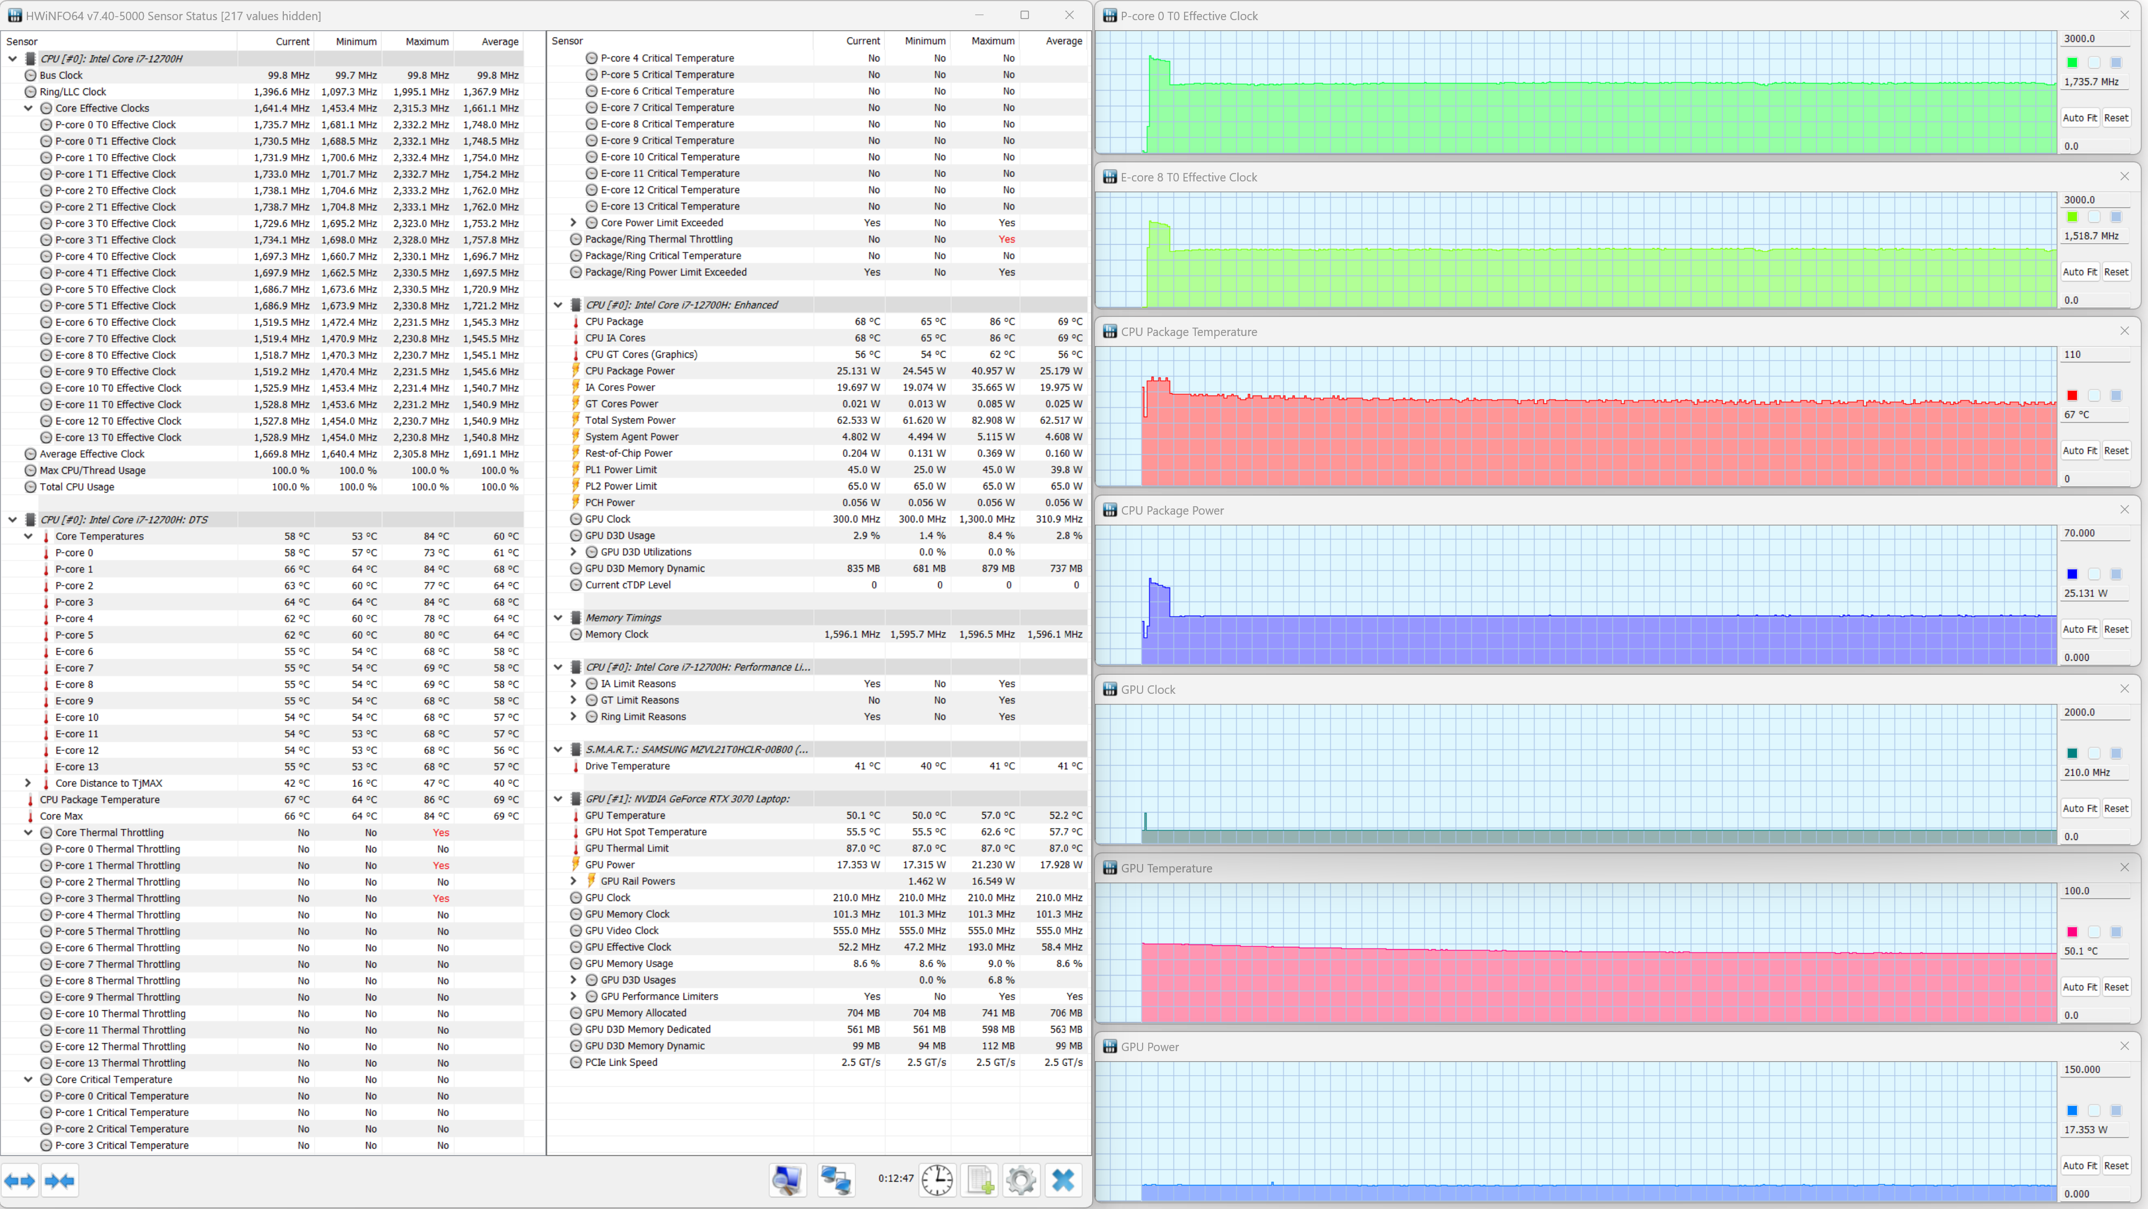Screen dimensions: 2148x1209
Task: Close the GPU Clock graph window
Action: click(2124, 689)
